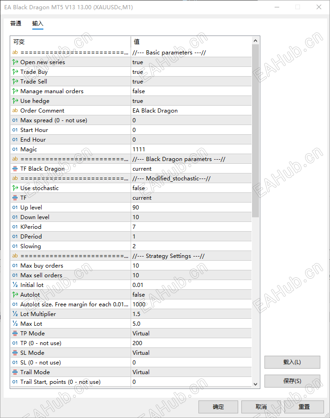Image resolution: width=330 pixels, height=418 pixels.
Task: Click the boolean icon beside Trade Buy
Action: pyautogui.click(x=15, y=72)
